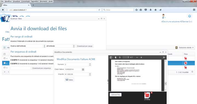
Task: Click ADoc è una soluzione ADService link
Action: (177, 22)
